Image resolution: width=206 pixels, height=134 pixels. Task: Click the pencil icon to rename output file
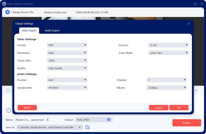click(48, 120)
